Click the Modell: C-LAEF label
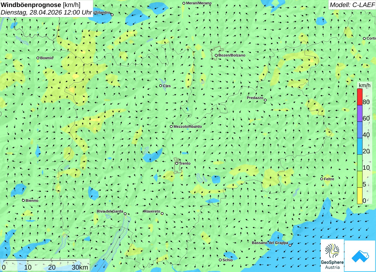 (x=352, y=5)
